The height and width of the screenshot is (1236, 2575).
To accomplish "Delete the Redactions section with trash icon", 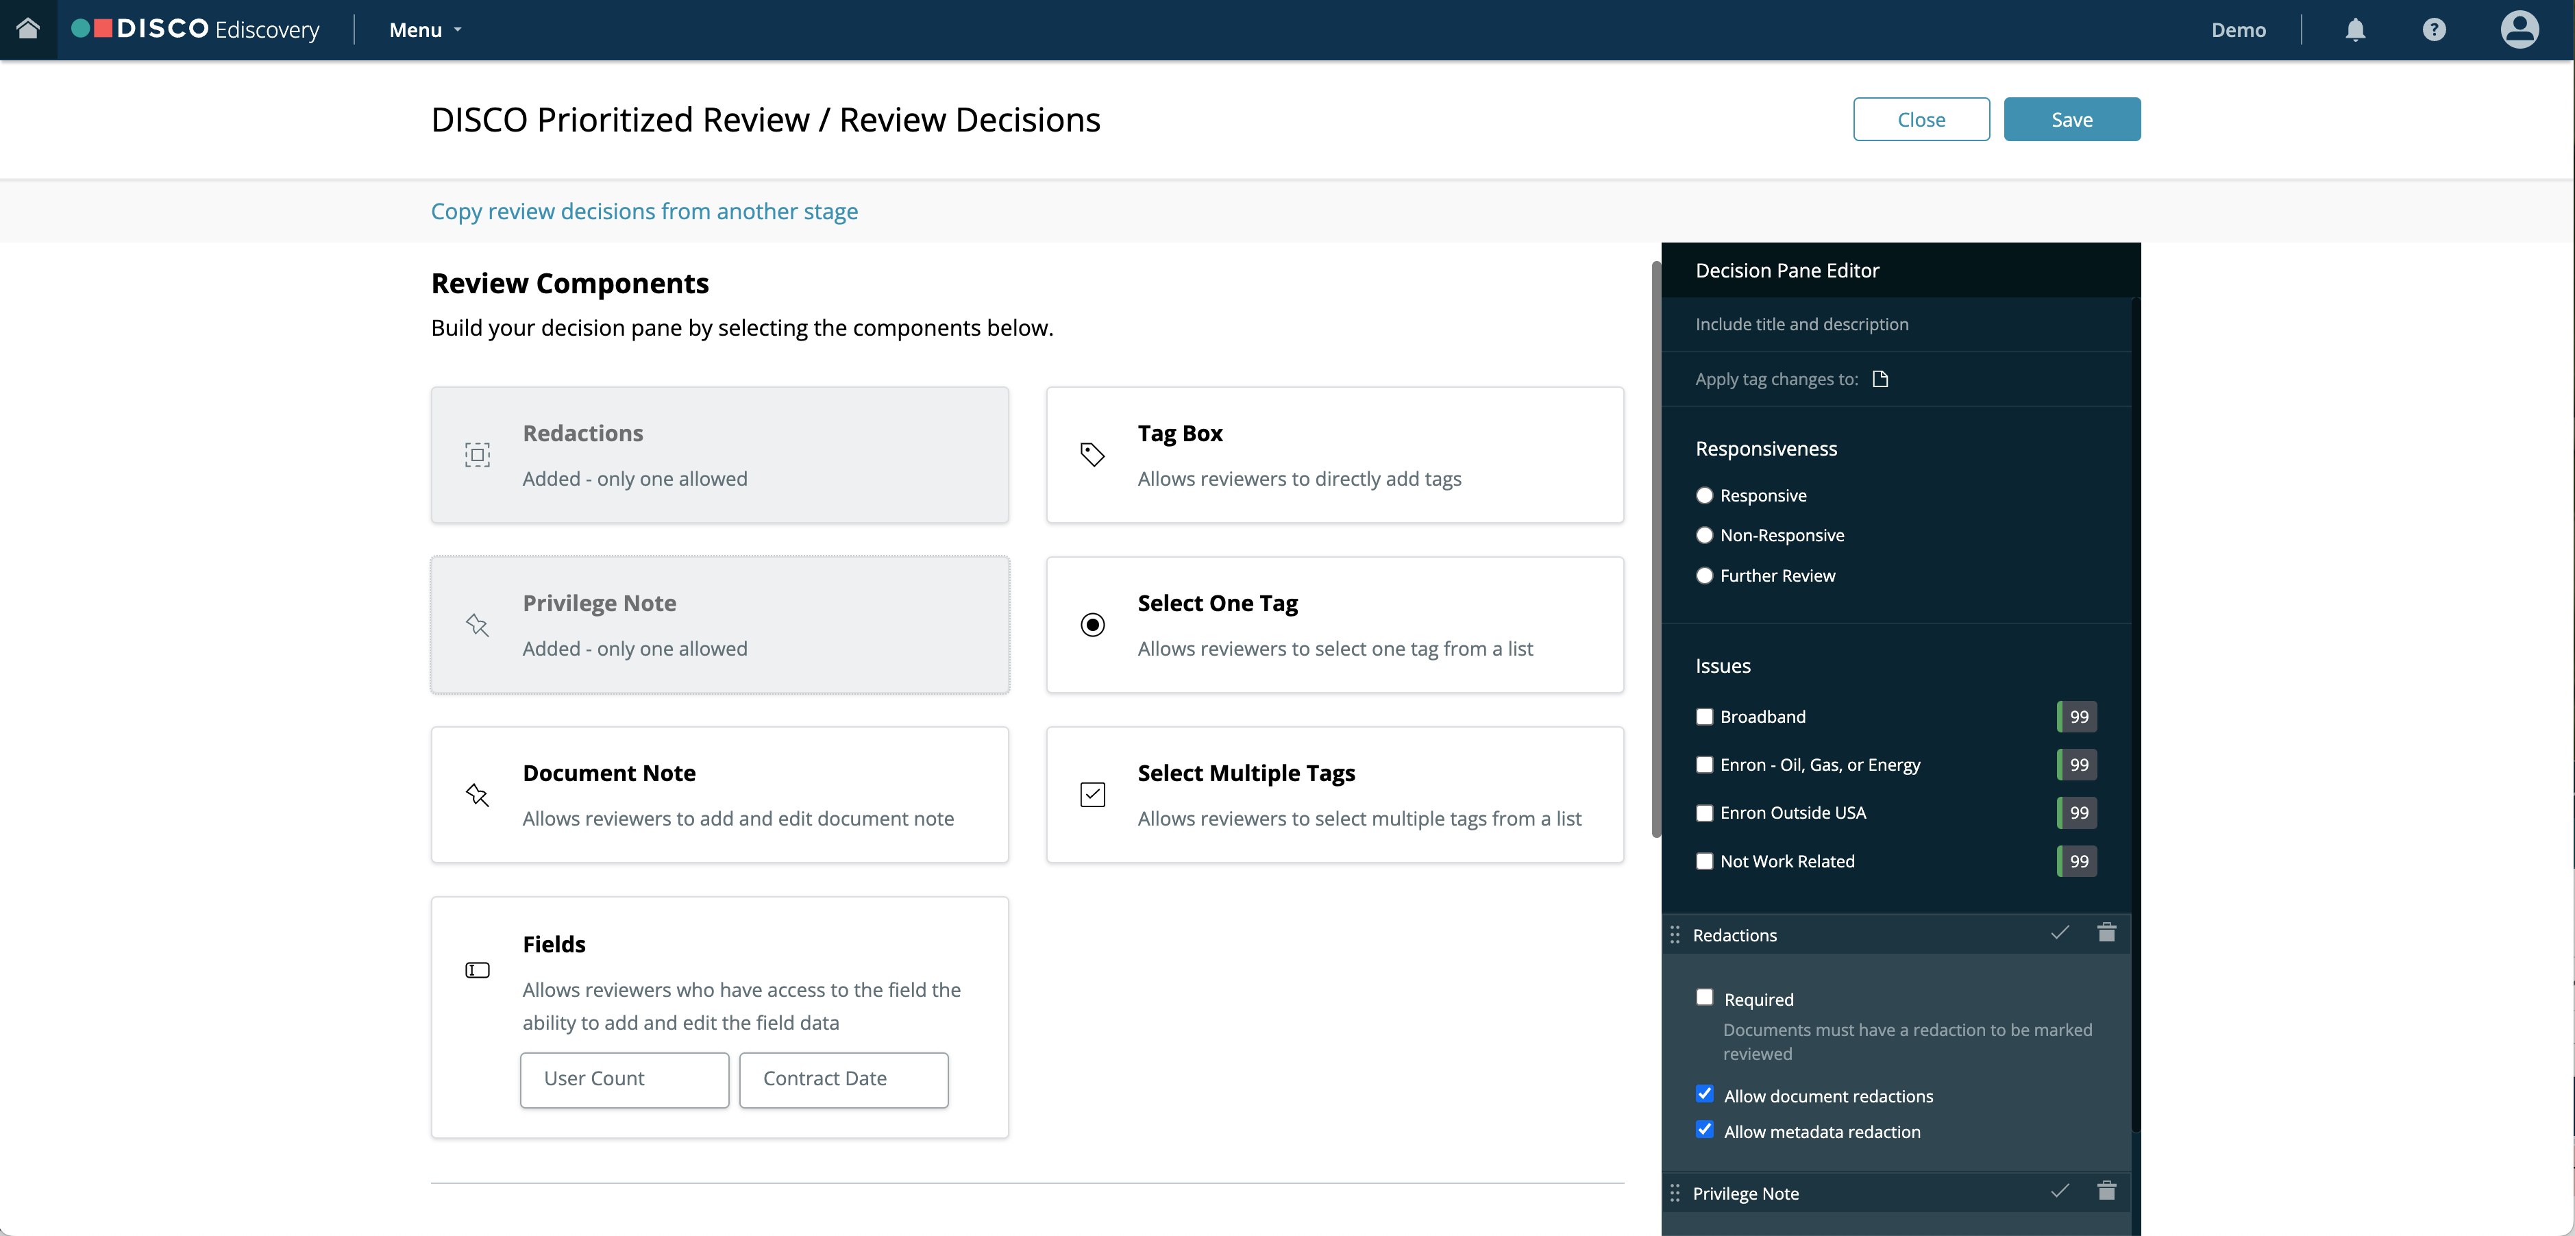I will tap(2106, 932).
